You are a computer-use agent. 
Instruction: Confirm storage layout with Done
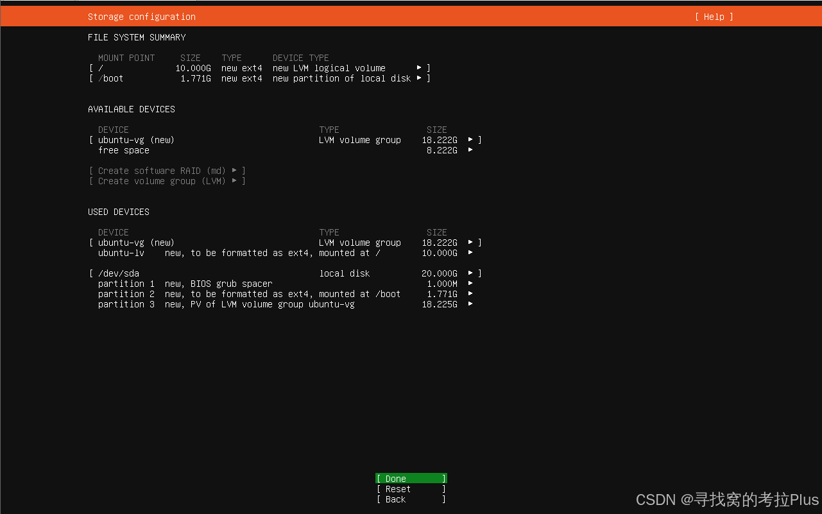click(x=411, y=479)
